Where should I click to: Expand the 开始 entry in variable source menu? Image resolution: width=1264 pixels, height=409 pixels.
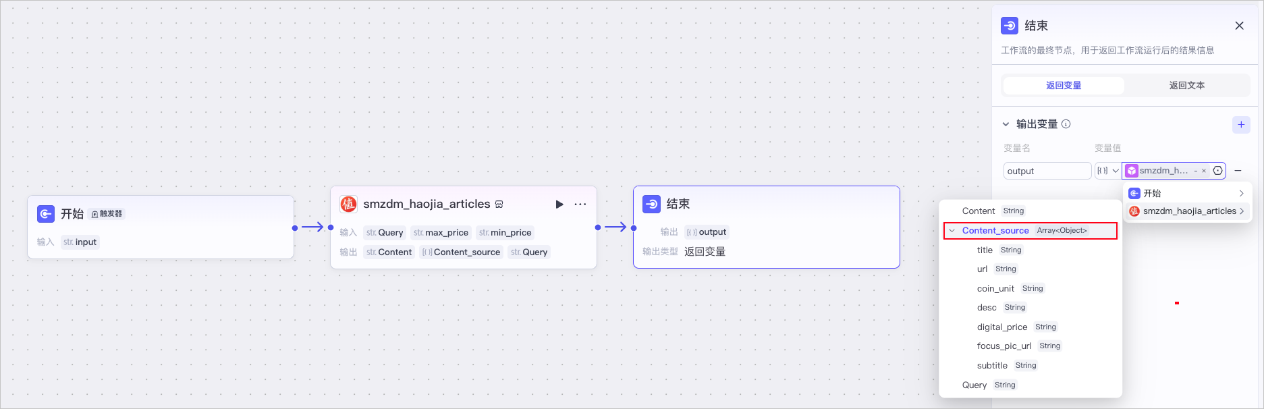pyautogui.click(x=1187, y=193)
